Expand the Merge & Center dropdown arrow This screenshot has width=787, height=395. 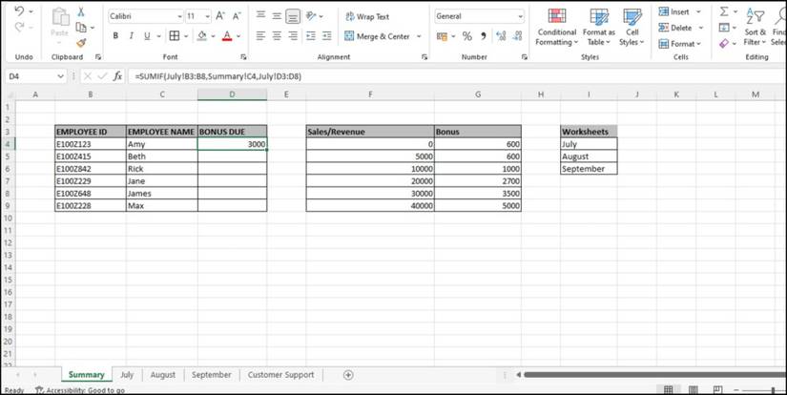419,36
